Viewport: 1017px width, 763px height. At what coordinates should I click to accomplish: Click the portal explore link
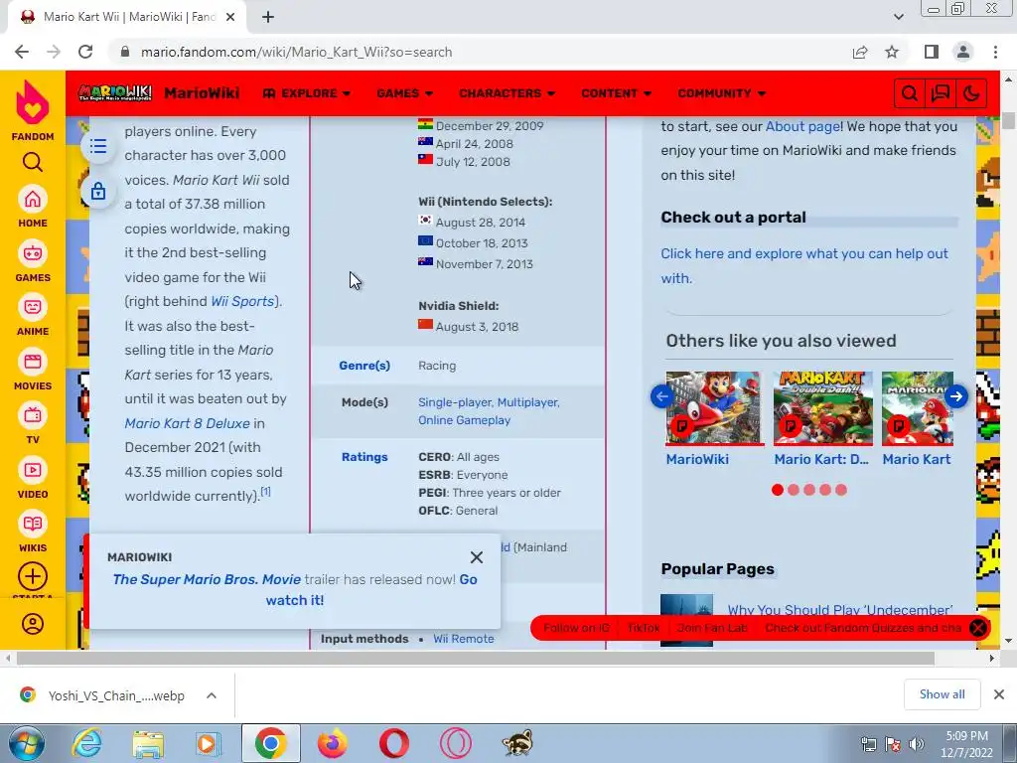click(804, 265)
